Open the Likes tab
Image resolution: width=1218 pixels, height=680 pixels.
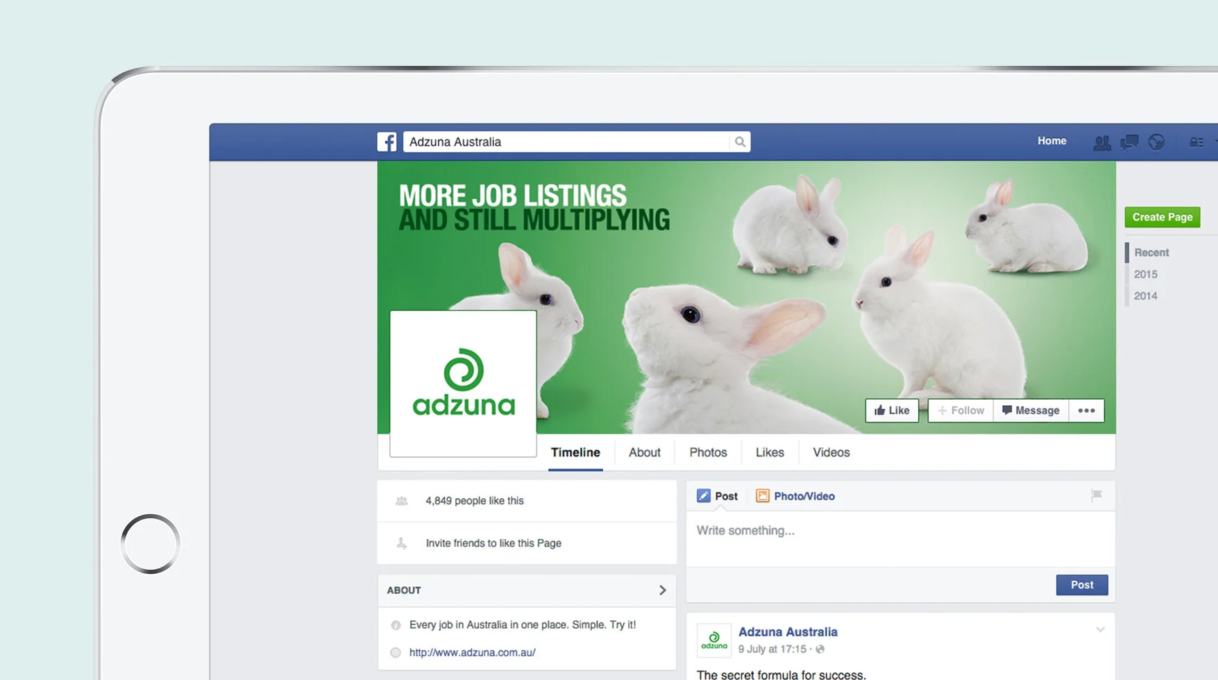(x=770, y=452)
